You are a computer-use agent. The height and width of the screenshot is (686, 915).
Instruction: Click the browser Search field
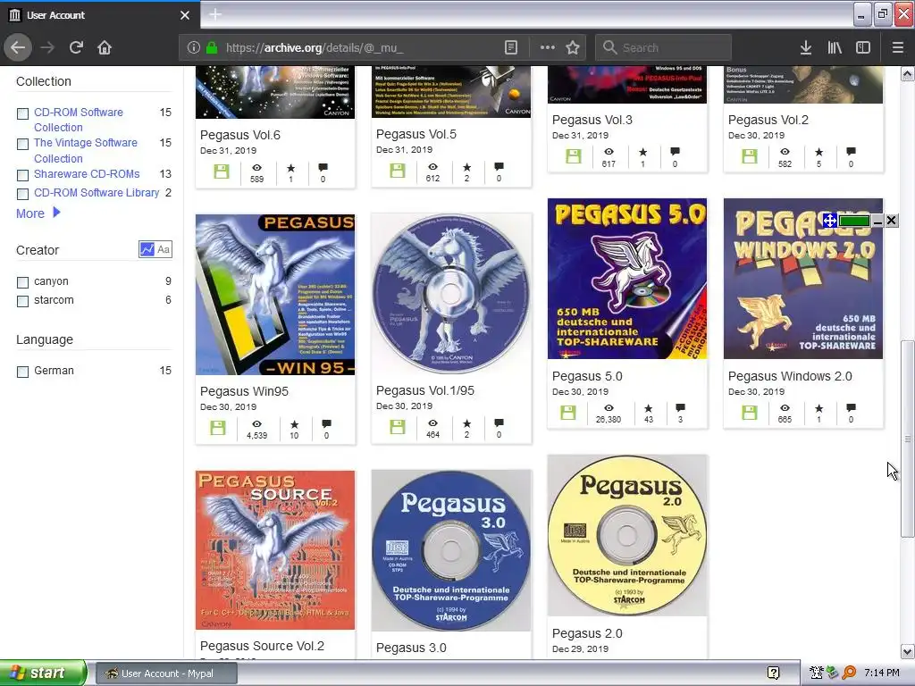663,47
